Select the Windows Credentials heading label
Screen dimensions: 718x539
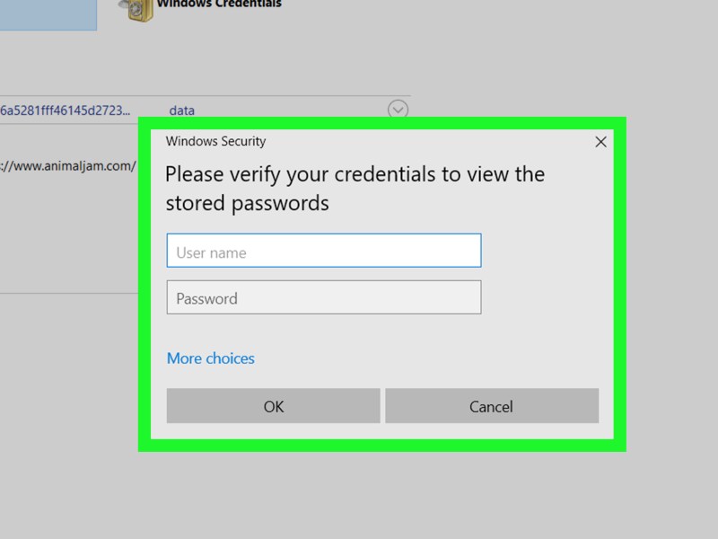pos(219,4)
